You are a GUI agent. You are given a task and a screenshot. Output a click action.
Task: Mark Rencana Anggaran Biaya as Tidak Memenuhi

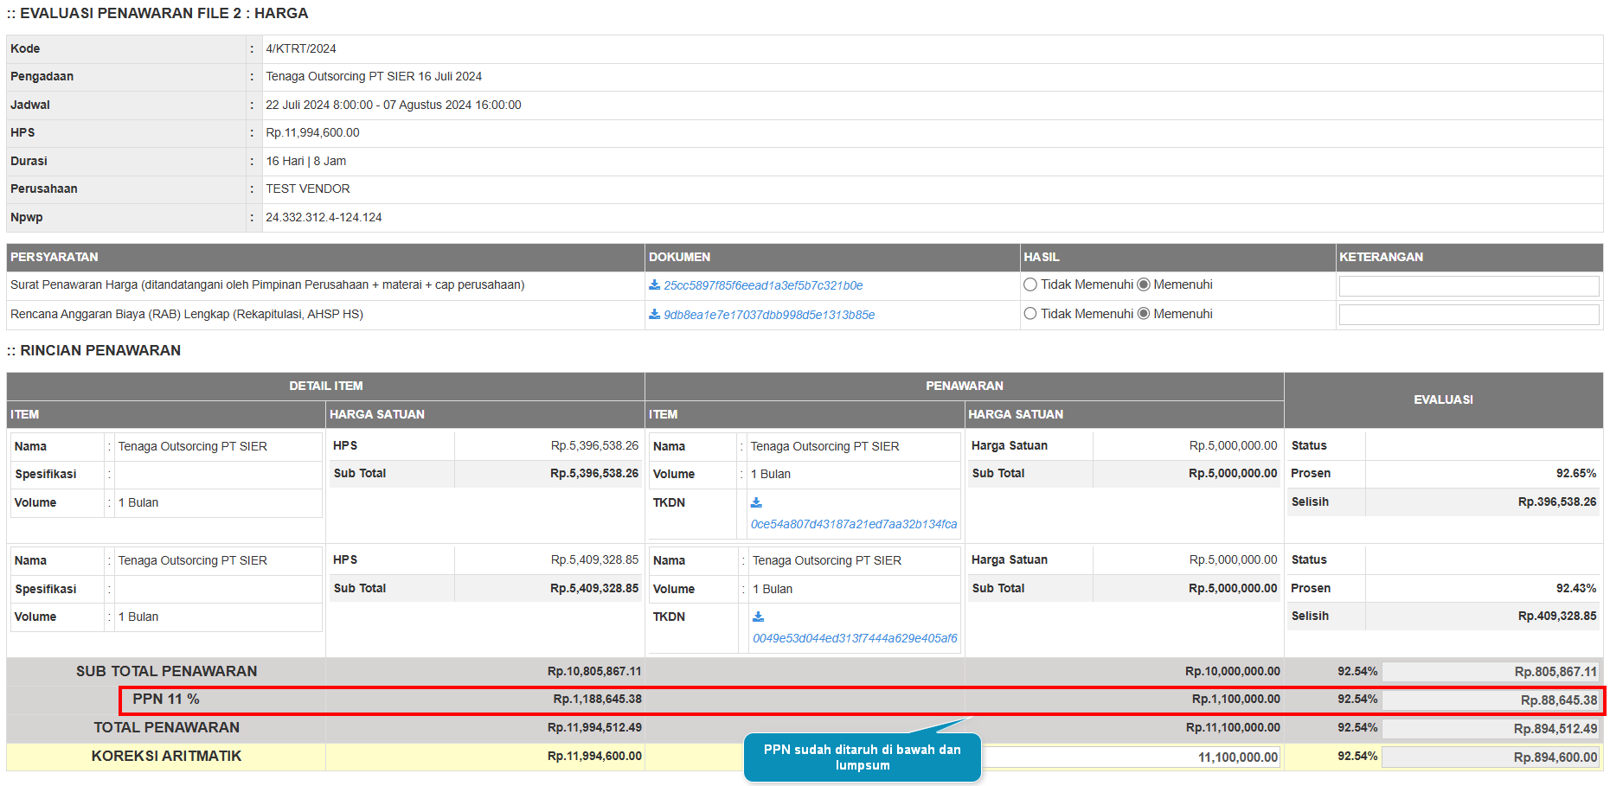tap(1030, 314)
